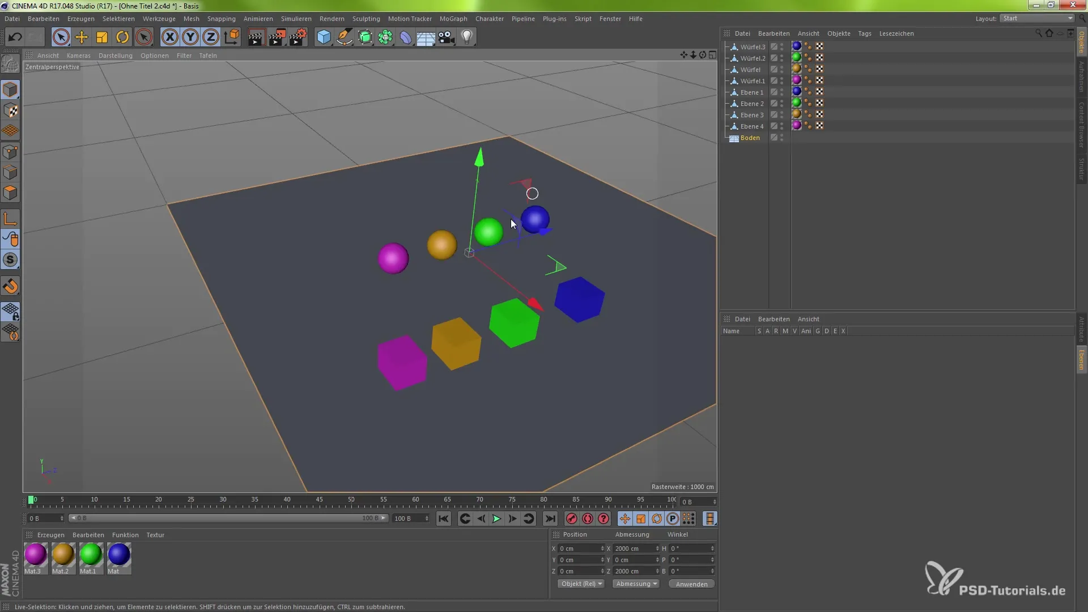Image resolution: width=1088 pixels, height=612 pixels.
Task: Add a light object
Action: [467, 37]
